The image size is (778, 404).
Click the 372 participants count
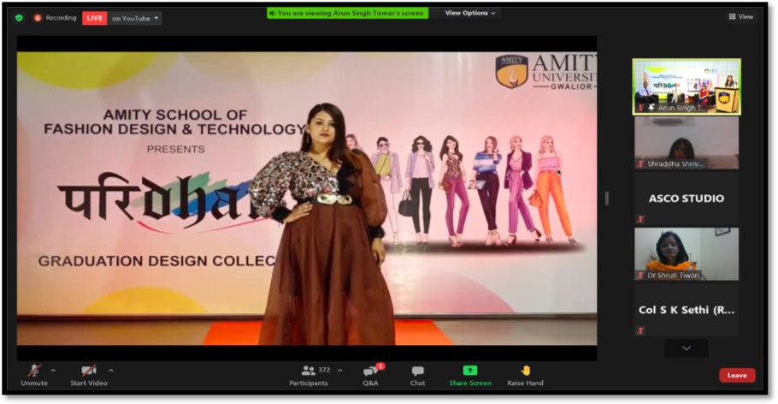[324, 370]
